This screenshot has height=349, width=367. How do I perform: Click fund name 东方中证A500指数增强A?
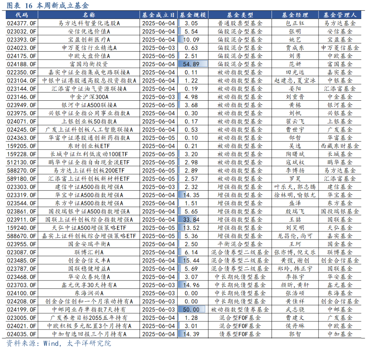tap(89, 203)
